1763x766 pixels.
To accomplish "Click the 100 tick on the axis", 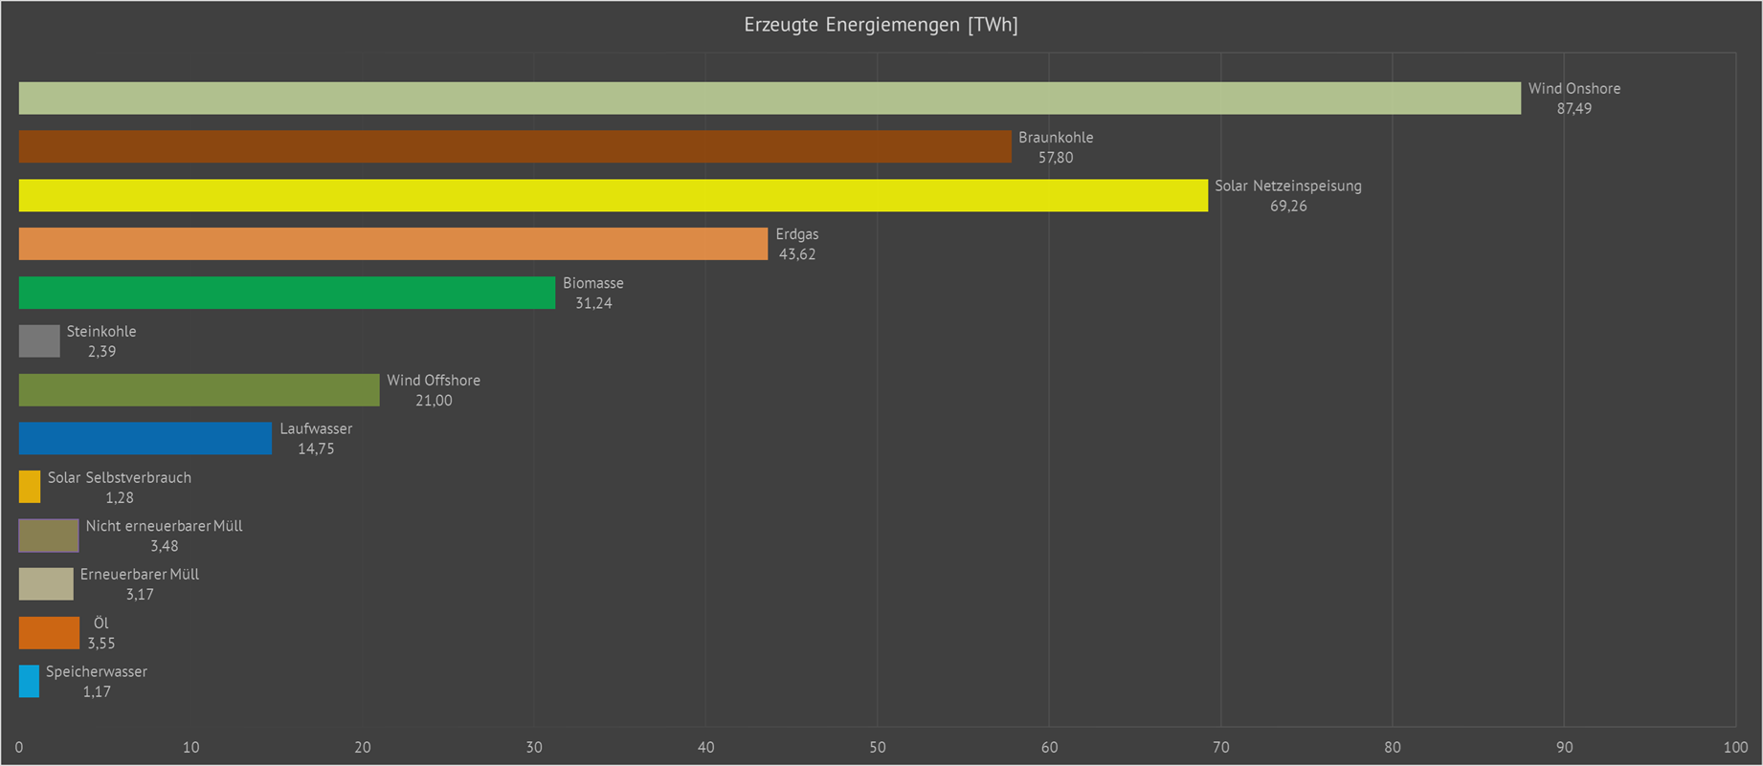I will (1734, 747).
